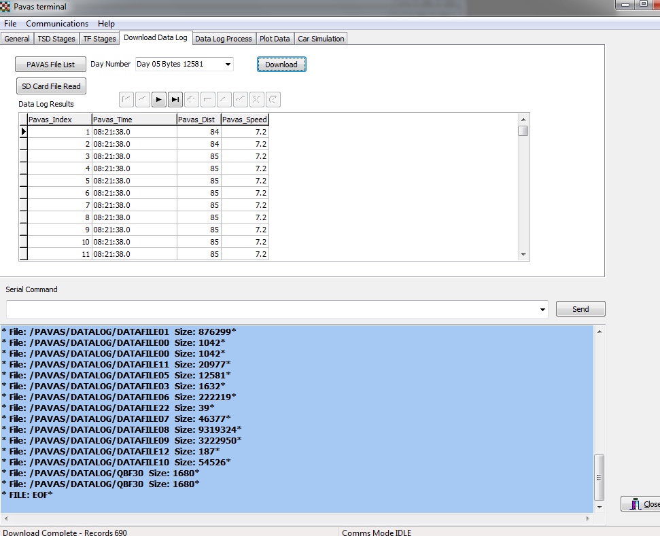660x536 pixels.
Task: Click the SD Card File Read button
Action: 51,86
